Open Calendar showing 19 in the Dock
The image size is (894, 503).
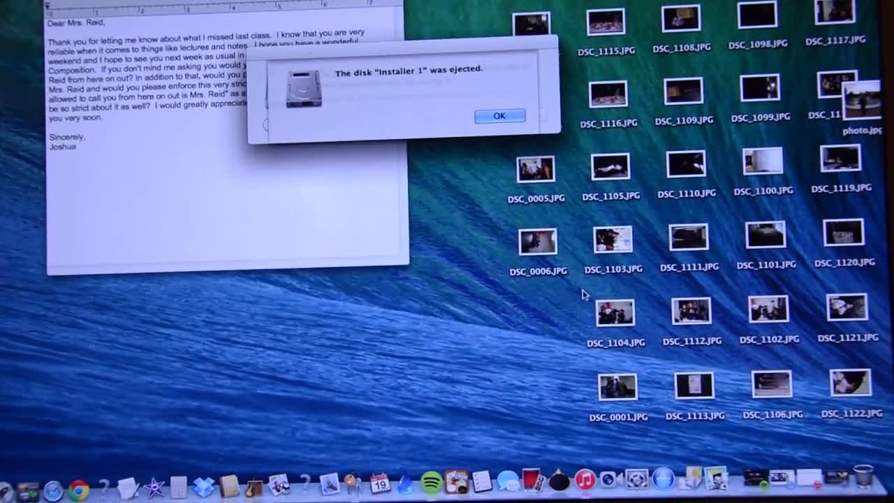point(380,483)
